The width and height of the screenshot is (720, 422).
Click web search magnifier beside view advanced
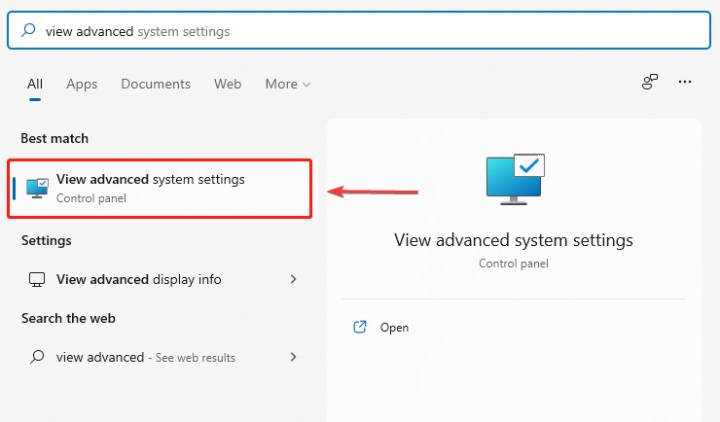(37, 357)
